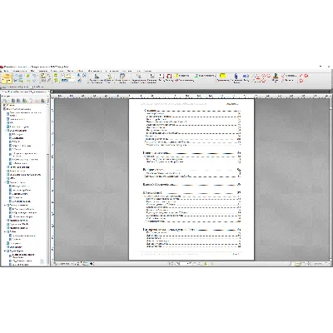
Task: Click the page number field in bottom bar
Action: coord(174,264)
